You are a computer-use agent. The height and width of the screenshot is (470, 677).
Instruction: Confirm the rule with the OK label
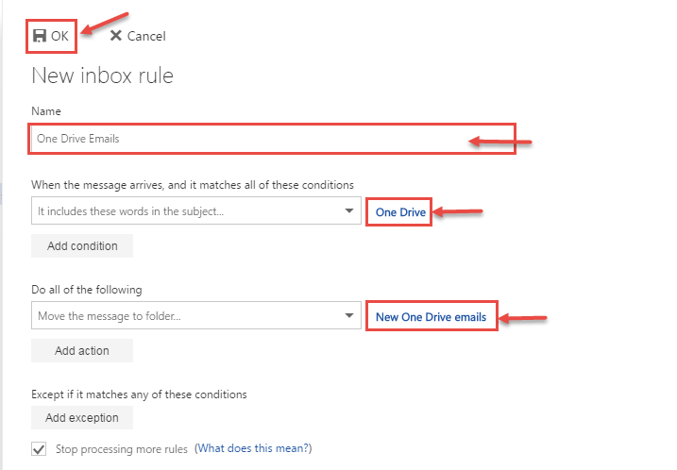coord(59,36)
